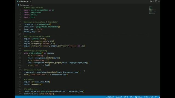This screenshot has height=98, width=175.
Task: Click the '#To Audio file' comment
Action: [30, 89]
